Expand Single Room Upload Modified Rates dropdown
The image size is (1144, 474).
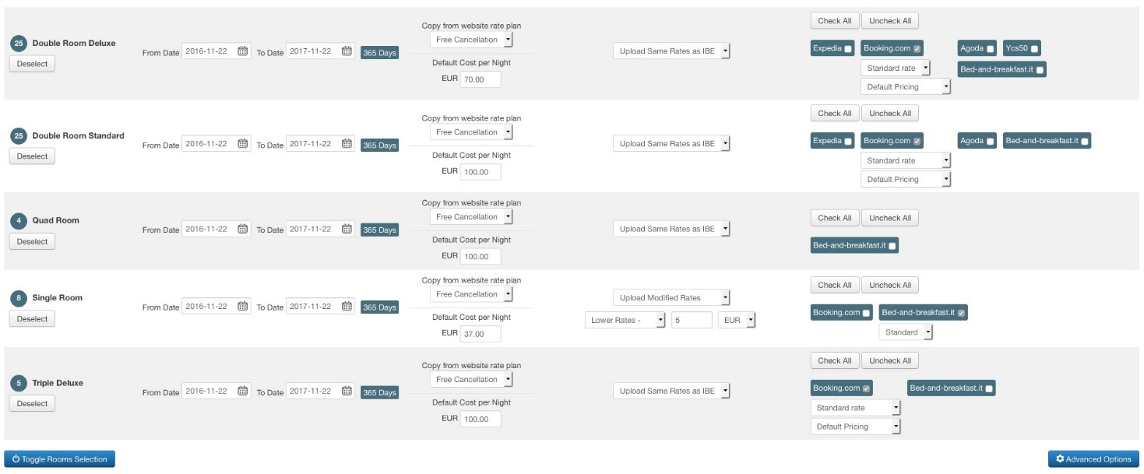[671, 298]
